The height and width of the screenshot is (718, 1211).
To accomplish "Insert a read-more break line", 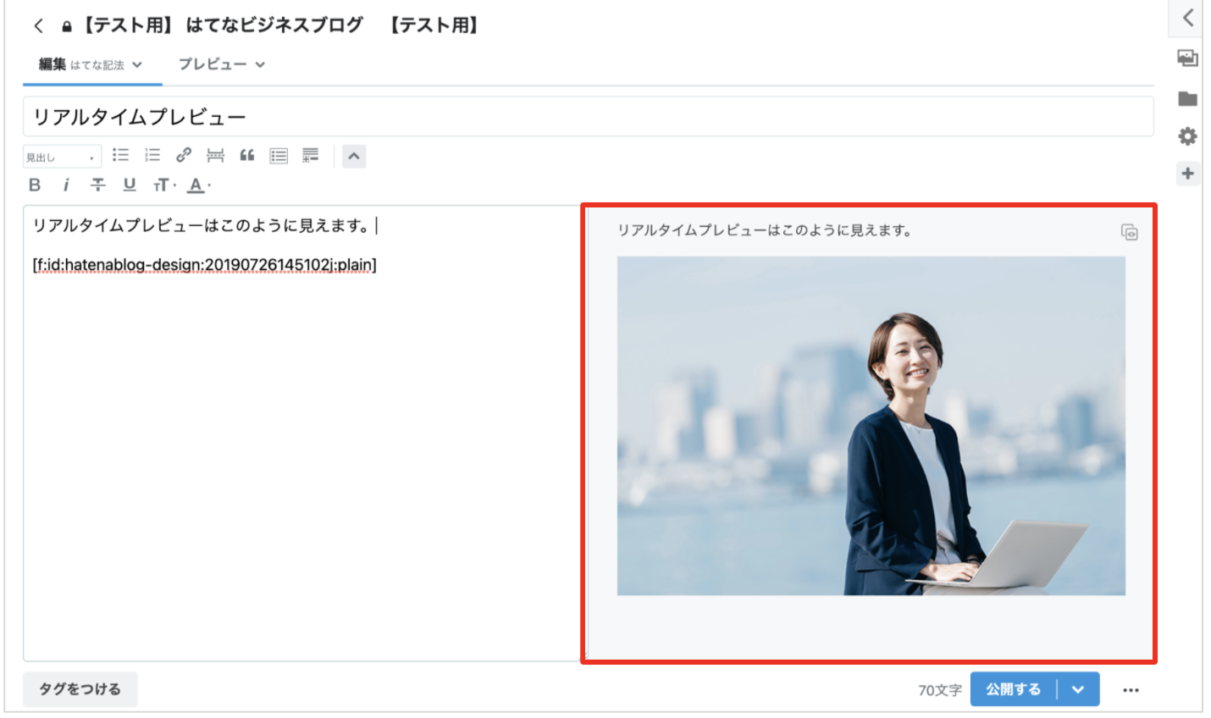I will tap(215, 155).
